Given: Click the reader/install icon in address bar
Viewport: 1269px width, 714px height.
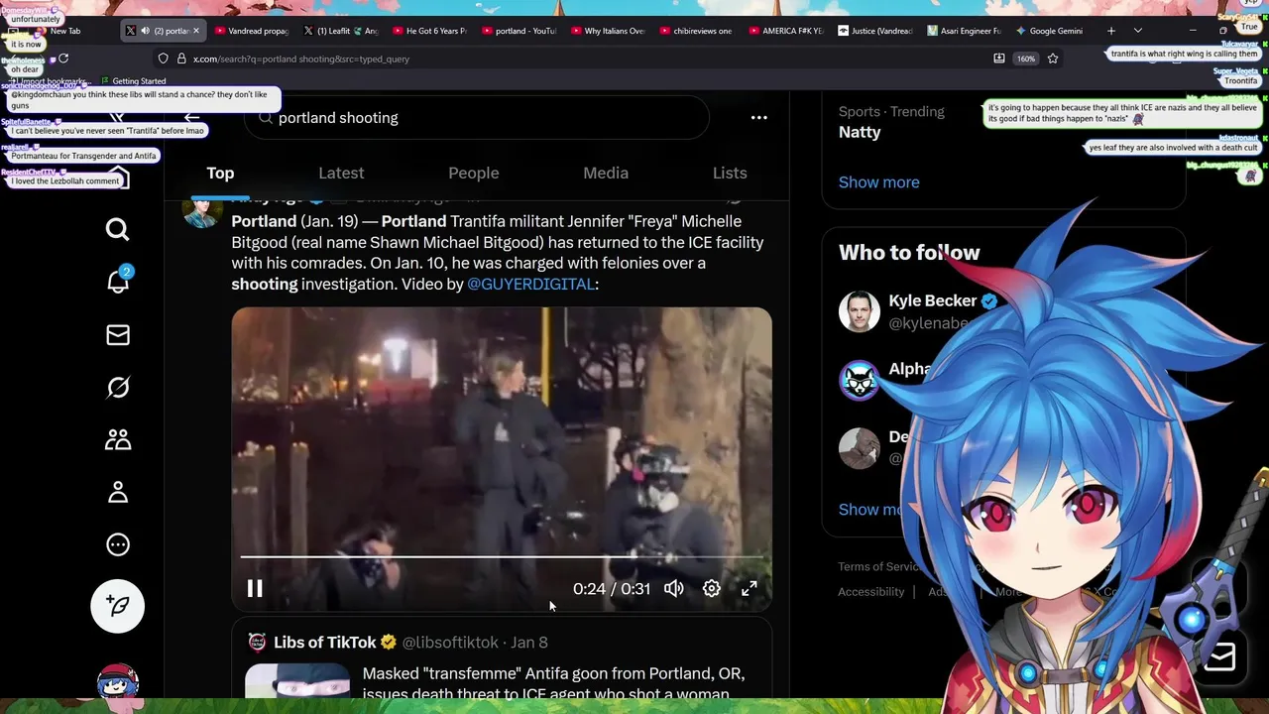Looking at the screenshot, I should (x=998, y=59).
